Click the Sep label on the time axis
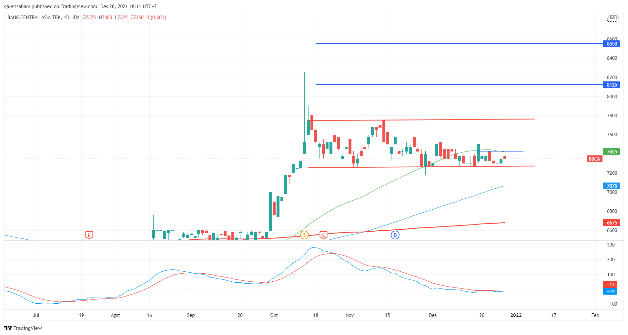Viewport: 628px width, 335px height. pyautogui.click(x=191, y=315)
